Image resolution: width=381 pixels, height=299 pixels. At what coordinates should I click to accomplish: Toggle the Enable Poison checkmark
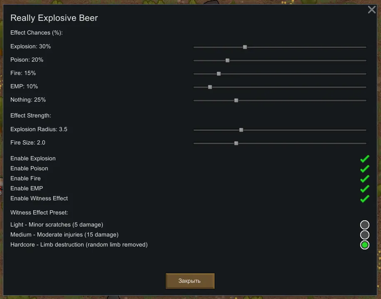(x=365, y=169)
